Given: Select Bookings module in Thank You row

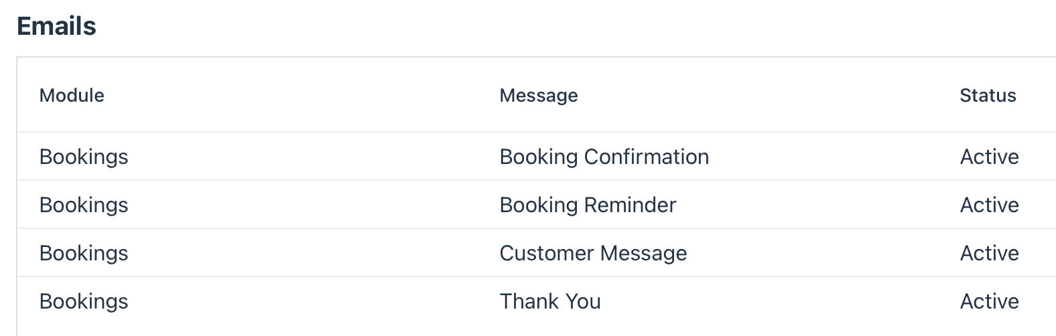Looking at the screenshot, I should point(84,301).
